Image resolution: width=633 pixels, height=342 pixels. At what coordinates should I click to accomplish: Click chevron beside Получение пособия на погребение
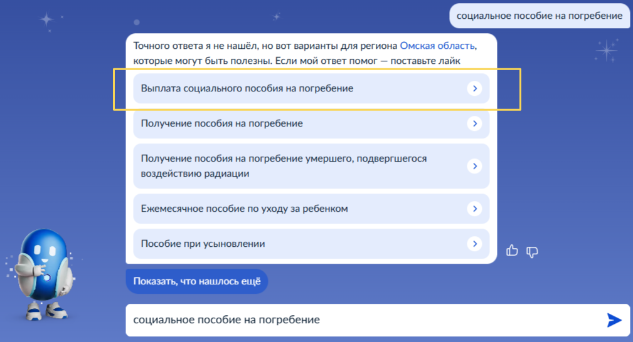(475, 124)
